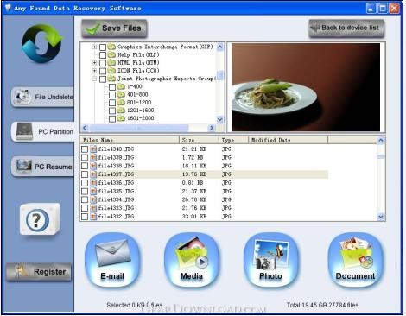Collapse the Joint Photographic Experts Group node
The image size is (406, 316).
(x=94, y=79)
